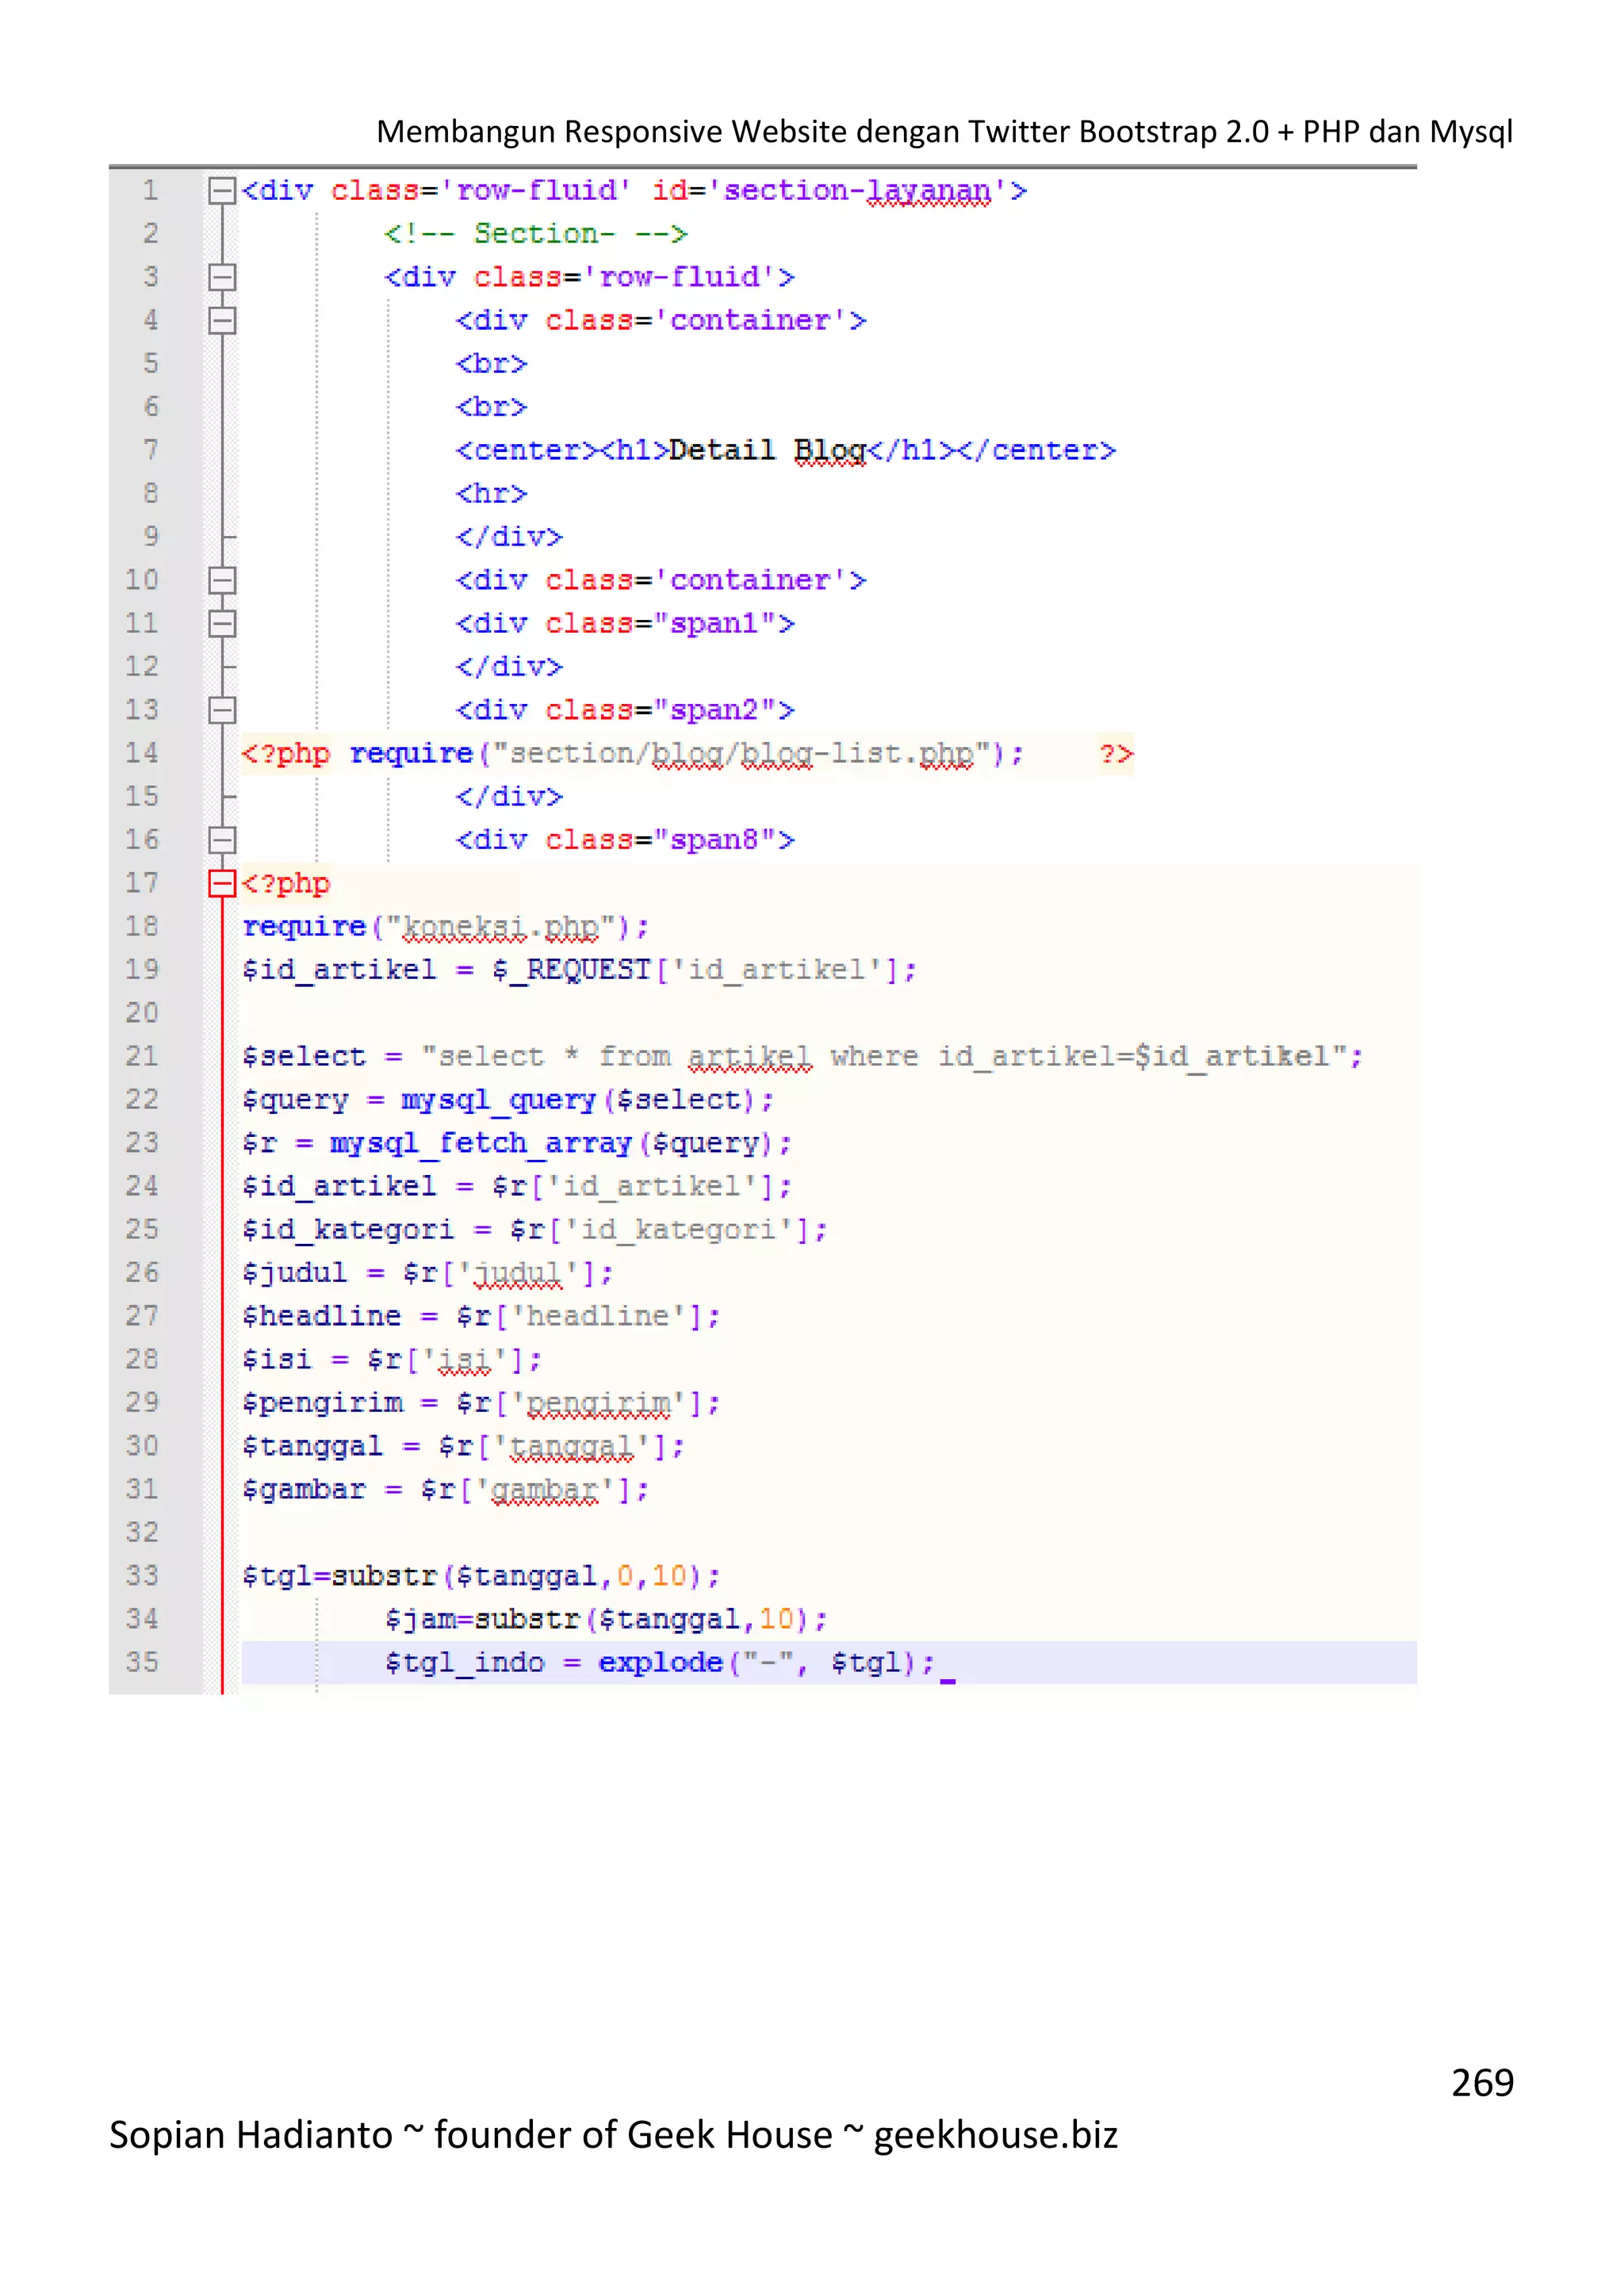Screen dimensions: 1624x2296
Task: Collapse the fold marker on line 16
Action: click(x=221, y=840)
